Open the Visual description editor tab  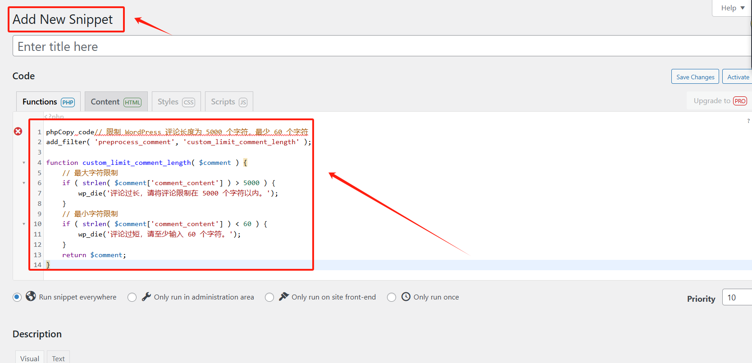click(x=30, y=358)
